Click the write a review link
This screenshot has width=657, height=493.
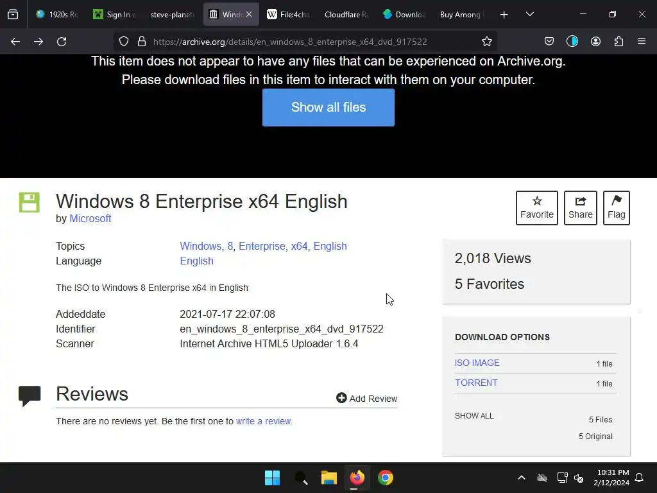pyautogui.click(x=264, y=421)
